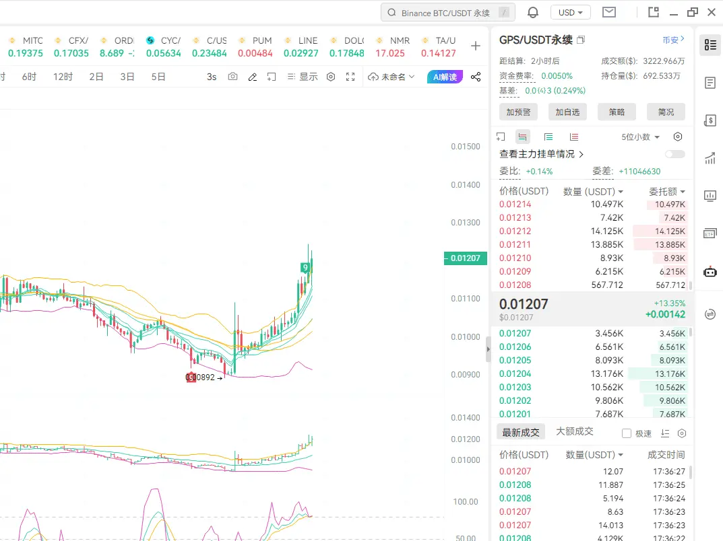Open the 5位小数 precision dropdown

641,137
